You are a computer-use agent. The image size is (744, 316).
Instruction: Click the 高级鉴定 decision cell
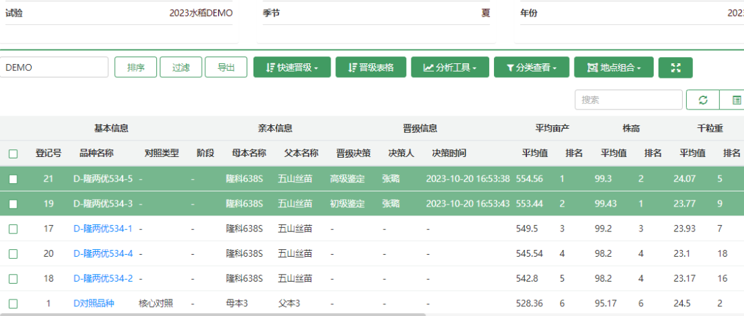click(x=347, y=179)
